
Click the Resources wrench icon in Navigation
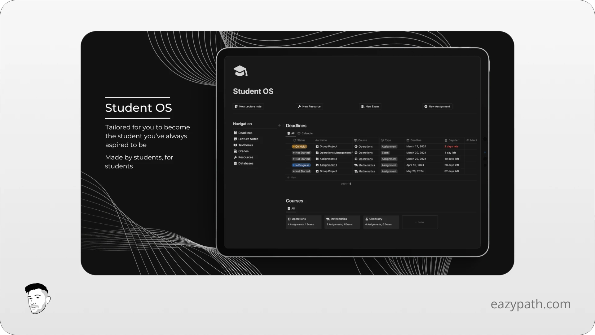tap(235, 157)
